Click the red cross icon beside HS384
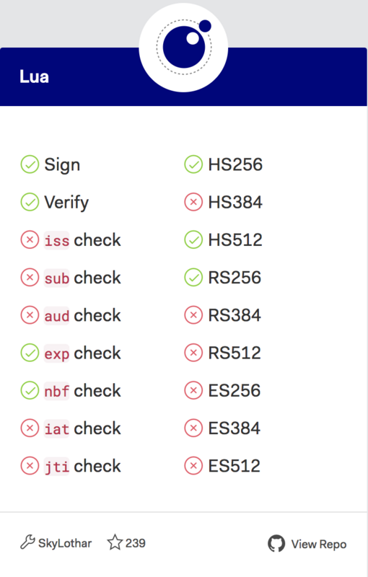 coord(193,202)
